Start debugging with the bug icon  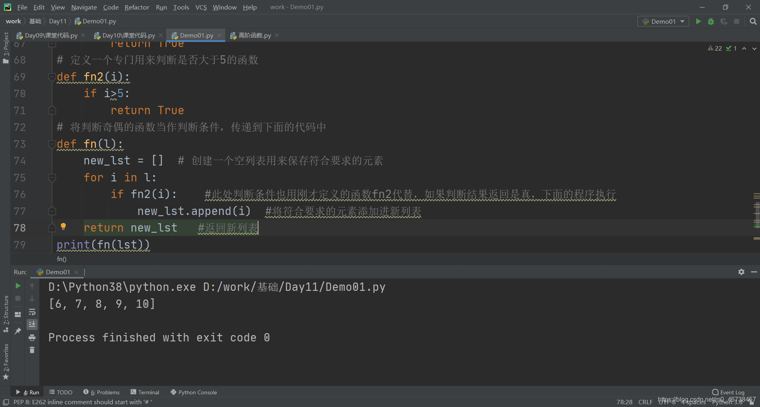(x=711, y=21)
